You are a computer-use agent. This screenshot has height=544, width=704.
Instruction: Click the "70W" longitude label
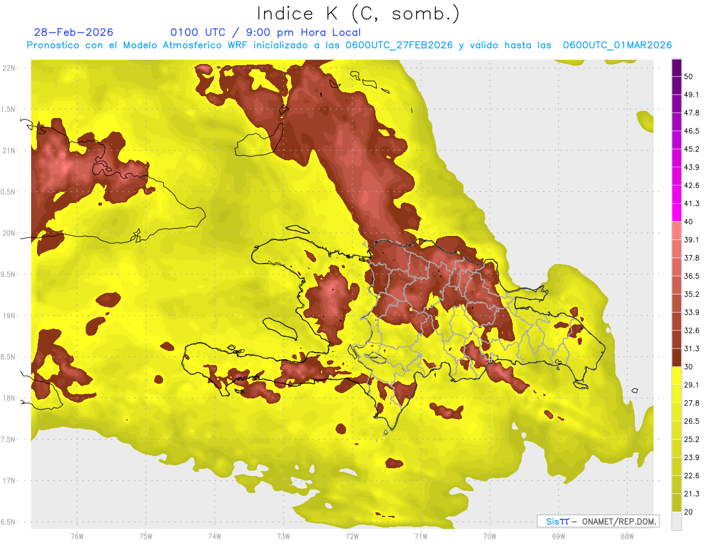tap(490, 536)
